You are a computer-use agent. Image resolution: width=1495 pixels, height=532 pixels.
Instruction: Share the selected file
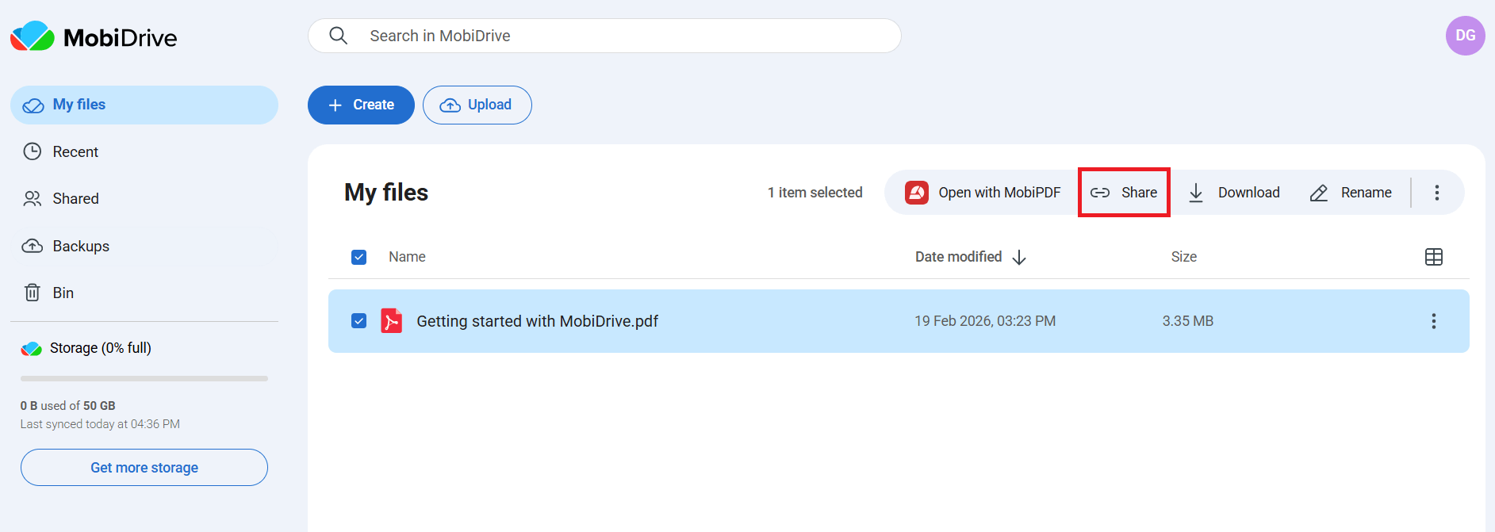pos(1124,193)
